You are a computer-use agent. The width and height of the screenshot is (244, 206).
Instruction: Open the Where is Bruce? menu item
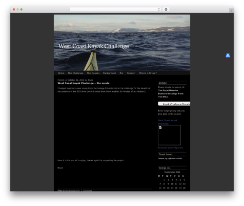tap(148, 73)
